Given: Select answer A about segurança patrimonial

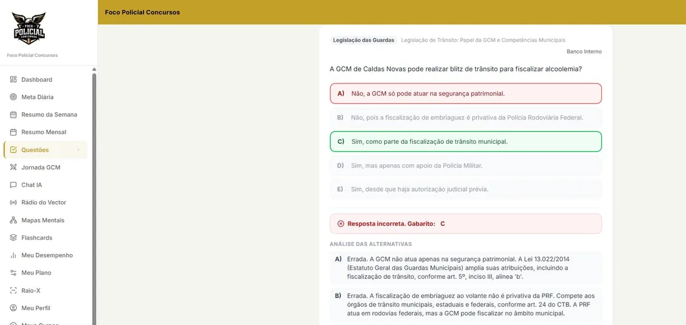Looking at the screenshot, I should 465,93.
